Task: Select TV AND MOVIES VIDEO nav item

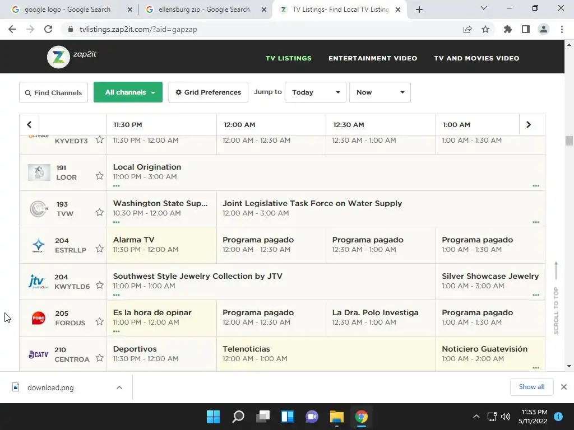Action: (476, 58)
